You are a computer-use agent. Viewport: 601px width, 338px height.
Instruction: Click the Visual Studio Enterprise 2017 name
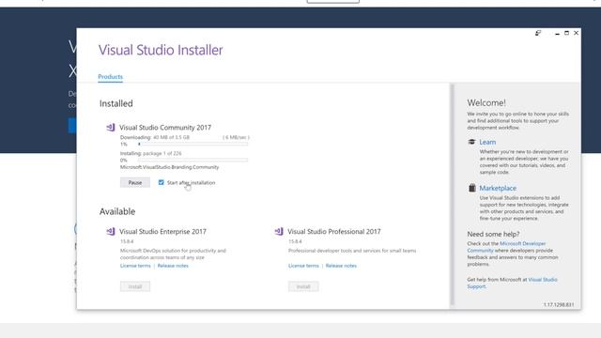click(x=162, y=232)
